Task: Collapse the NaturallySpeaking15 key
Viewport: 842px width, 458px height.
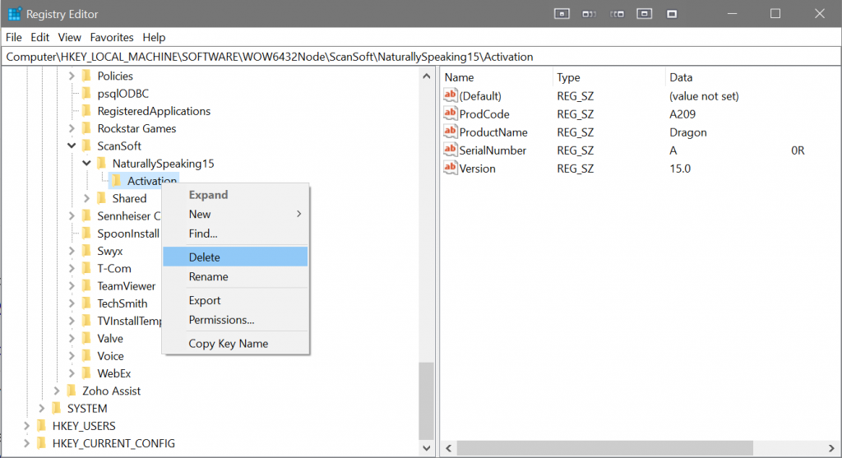Action: [x=86, y=164]
